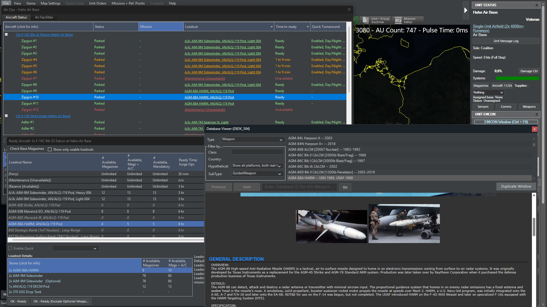
Task: Switch to the Air Facilities tab
Action: pyautogui.click(x=44, y=17)
